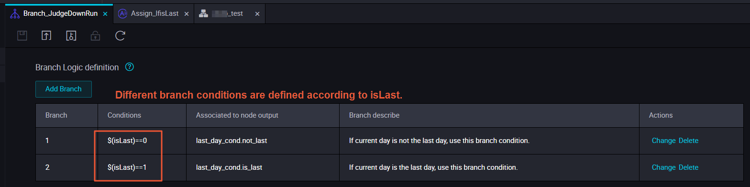The image size is (750, 187).
Task: Click the branch icon on Branch_JudgeDownRun tab
Action: [x=15, y=13]
